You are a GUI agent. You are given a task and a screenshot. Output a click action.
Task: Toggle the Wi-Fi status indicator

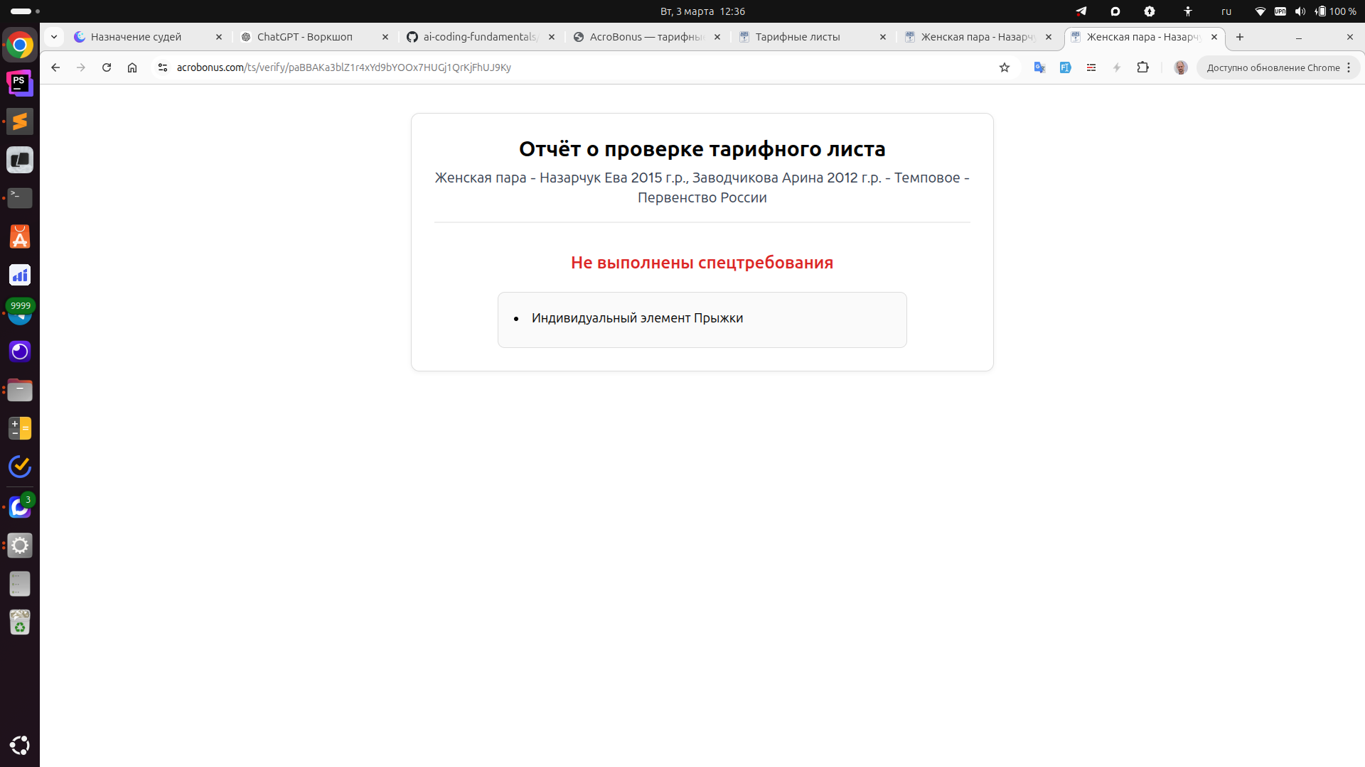(1261, 11)
